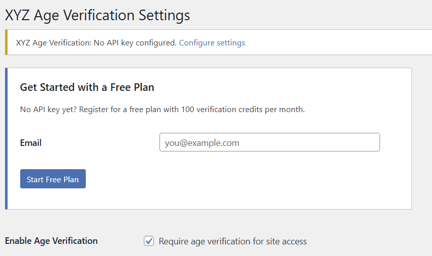This screenshot has height=256, width=432.
Task: Click the "No API key configured" notice text
Action: pos(135,43)
